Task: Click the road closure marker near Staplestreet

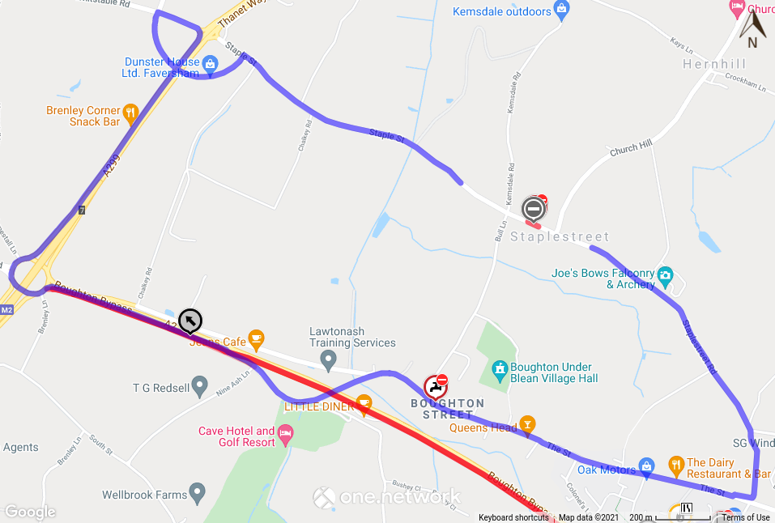Action: [534, 210]
